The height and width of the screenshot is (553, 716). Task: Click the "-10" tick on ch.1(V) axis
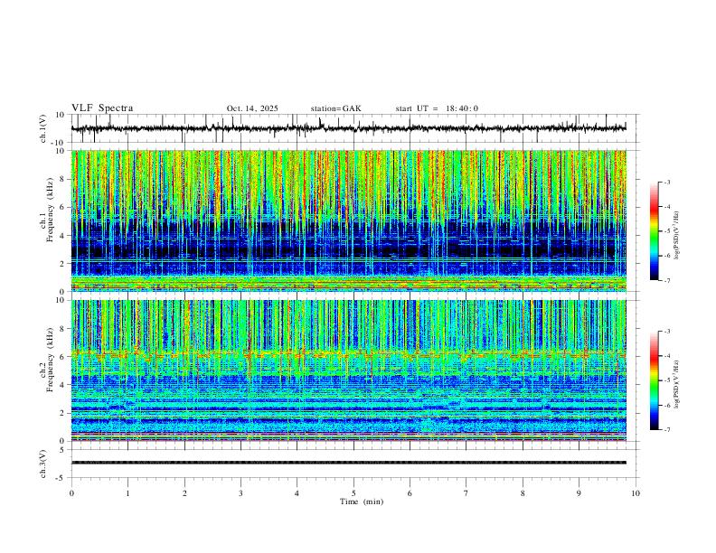tap(60, 143)
